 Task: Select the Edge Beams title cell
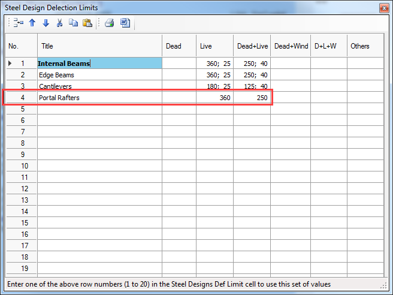99,75
